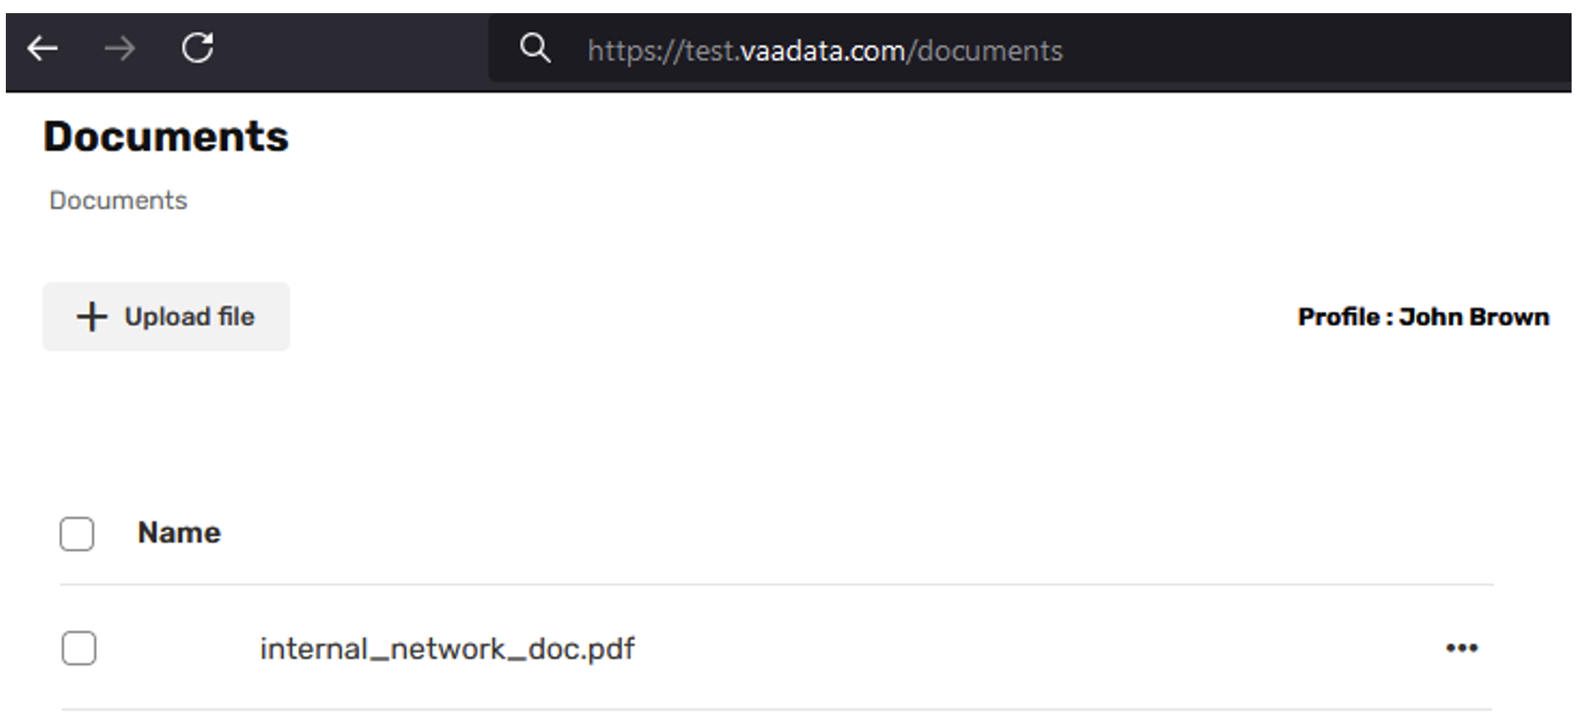Viewport: 1576px width, 716px height.
Task: Sort by the Name column header
Action: click(179, 533)
